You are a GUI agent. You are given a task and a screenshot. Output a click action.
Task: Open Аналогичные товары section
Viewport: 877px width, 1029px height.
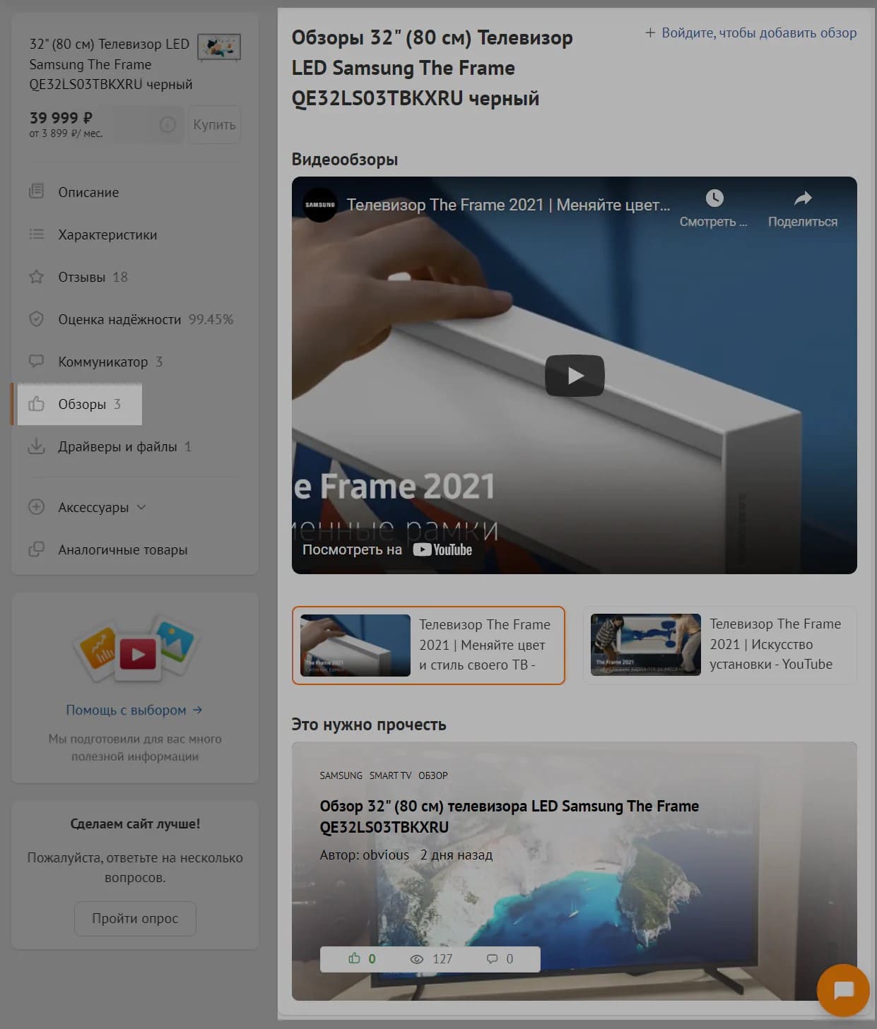pos(122,549)
